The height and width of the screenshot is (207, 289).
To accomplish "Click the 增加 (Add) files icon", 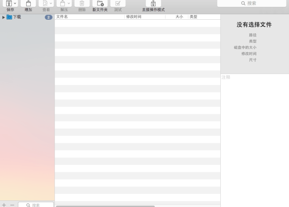I will [x=28, y=3].
